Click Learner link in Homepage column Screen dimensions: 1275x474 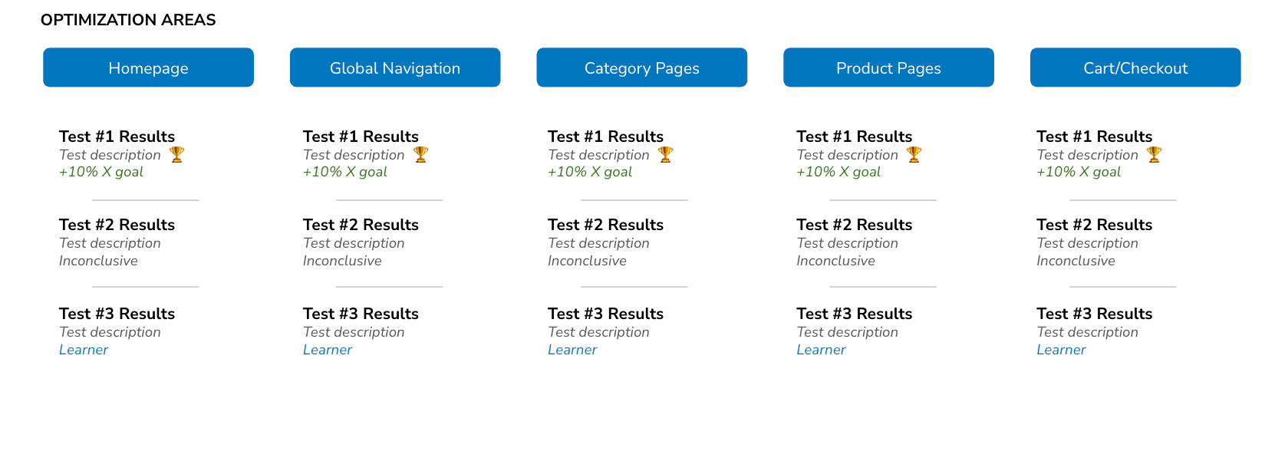(x=84, y=350)
